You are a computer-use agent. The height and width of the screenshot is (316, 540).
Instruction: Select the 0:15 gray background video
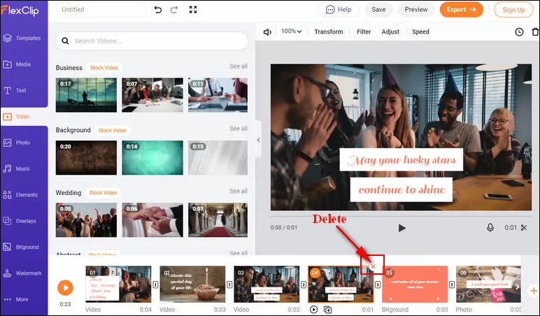pos(218,158)
